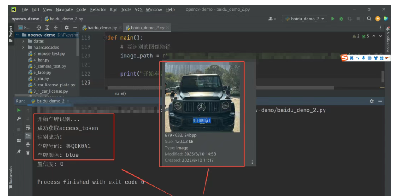The height and width of the screenshot is (196, 393).
Task: Click the Project tree vertical scrollbar
Action: point(77,45)
